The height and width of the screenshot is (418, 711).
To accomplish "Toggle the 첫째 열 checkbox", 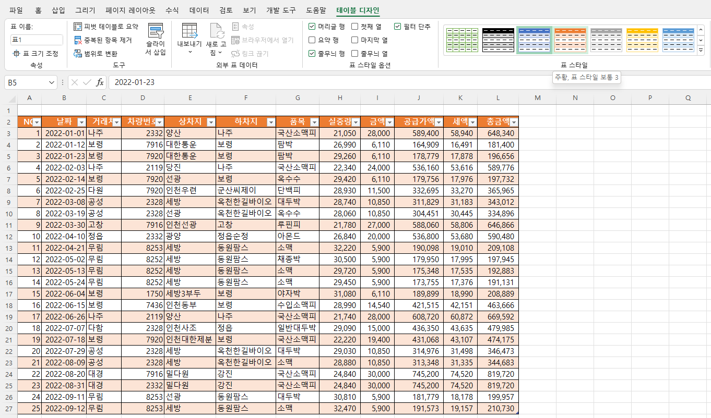I will tap(355, 27).
